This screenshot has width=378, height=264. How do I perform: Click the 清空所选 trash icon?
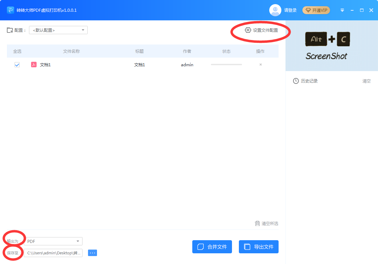click(257, 224)
